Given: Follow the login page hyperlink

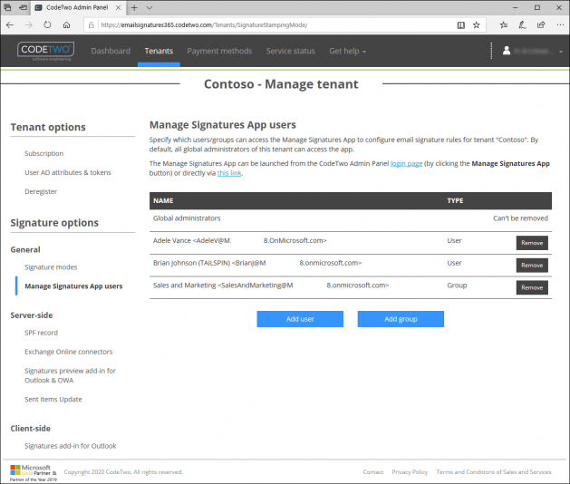Looking at the screenshot, I should [406, 164].
